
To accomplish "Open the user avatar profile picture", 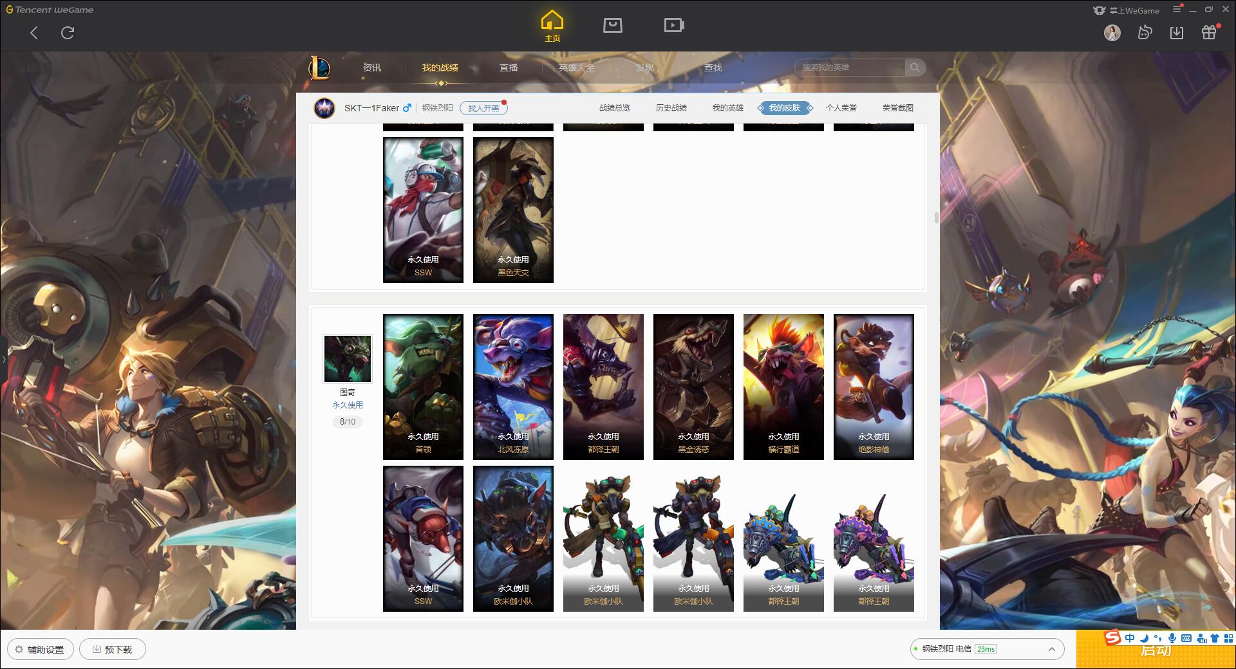I will pos(1112,33).
